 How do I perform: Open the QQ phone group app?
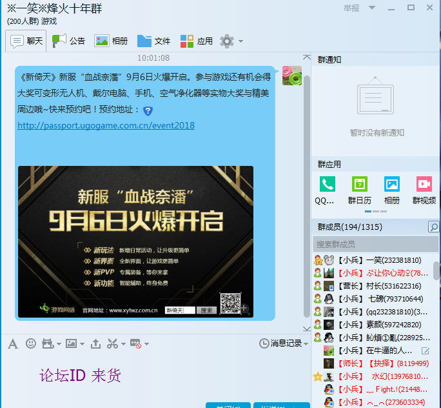click(327, 190)
